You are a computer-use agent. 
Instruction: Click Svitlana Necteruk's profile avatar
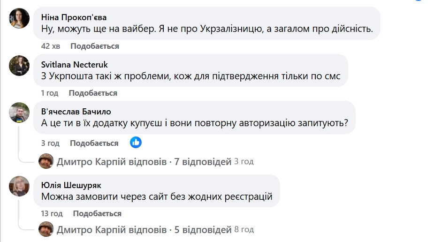19,65
